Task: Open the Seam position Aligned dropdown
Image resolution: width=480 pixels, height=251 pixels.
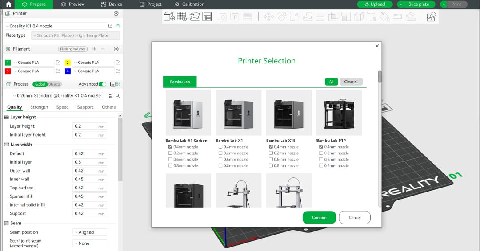Action: pyautogui.click(x=90, y=232)
